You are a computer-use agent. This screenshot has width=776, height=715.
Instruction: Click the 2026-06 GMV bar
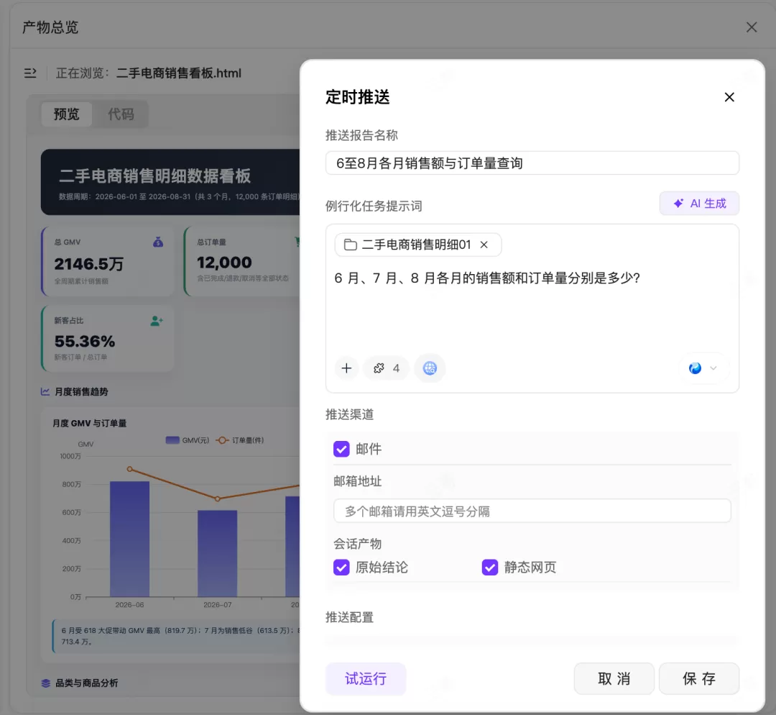[129, 539]
